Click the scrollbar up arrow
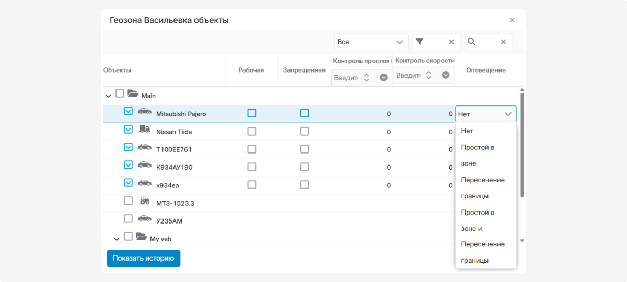The height and width of the screenshot is (282, 627). coord(522,90)
